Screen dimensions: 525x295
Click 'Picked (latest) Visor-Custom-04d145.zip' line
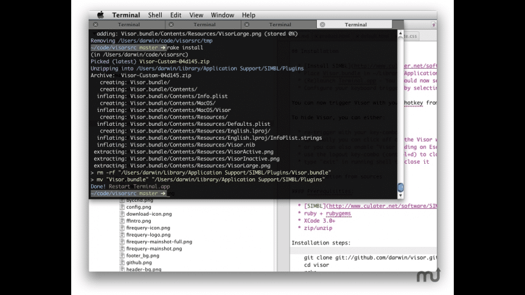pyautogui.click(x=150, y=61)
